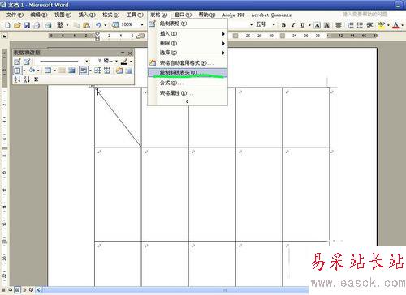Open the 格式 (Format) menu
Viewport: 406px width, 295px height.
click(111, 15)
